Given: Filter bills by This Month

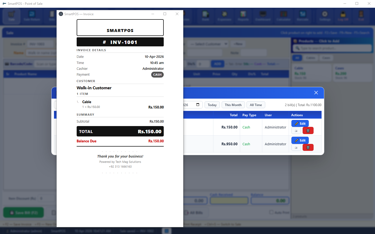Looking at the screenshot, I should (233, 105).
